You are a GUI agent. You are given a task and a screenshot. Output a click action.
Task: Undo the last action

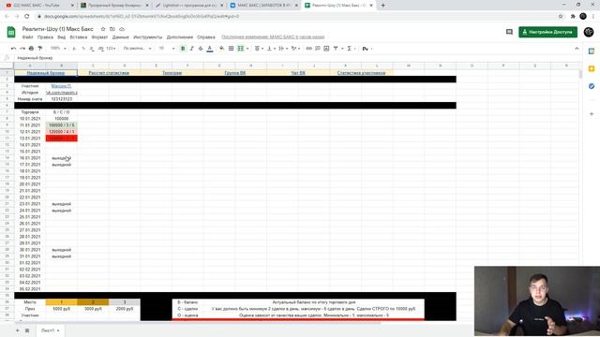click(x=13, y=49)
